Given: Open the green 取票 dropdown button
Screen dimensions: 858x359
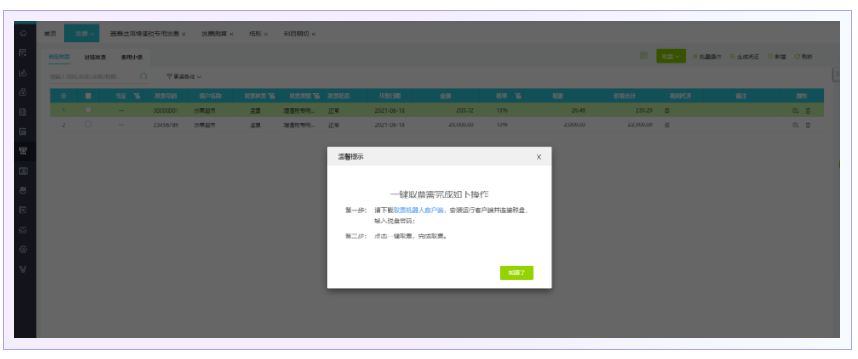Looking at the screenshot, I should (670, 56).
